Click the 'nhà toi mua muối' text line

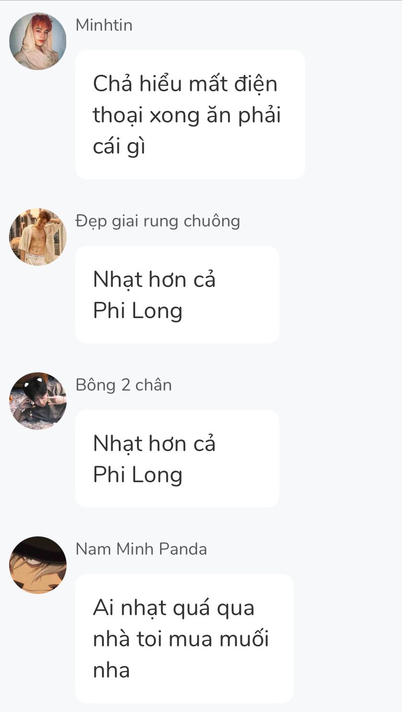[x=181, y=639]
